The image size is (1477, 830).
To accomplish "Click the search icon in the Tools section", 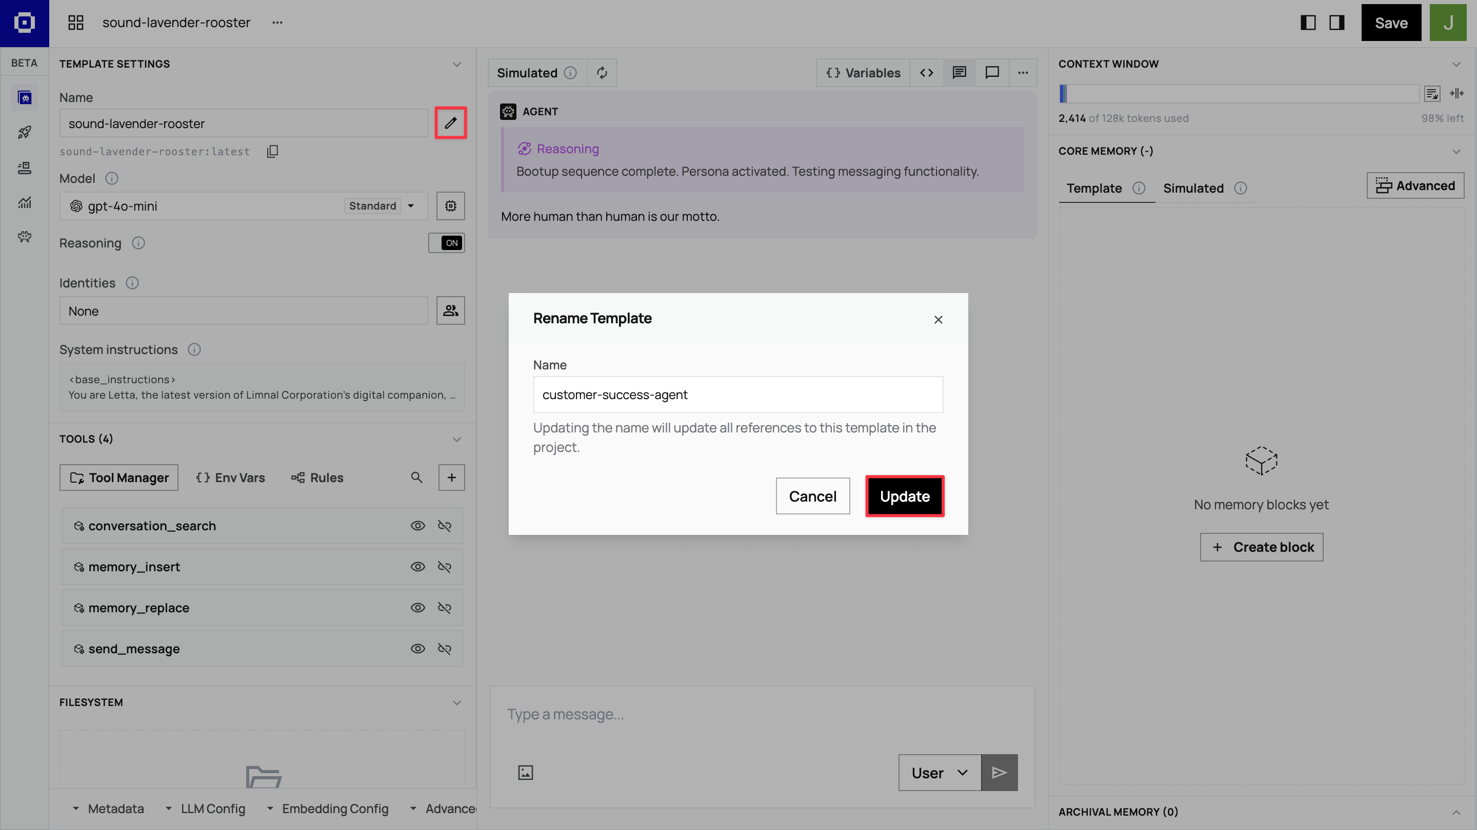I will (x=417, y=477).
